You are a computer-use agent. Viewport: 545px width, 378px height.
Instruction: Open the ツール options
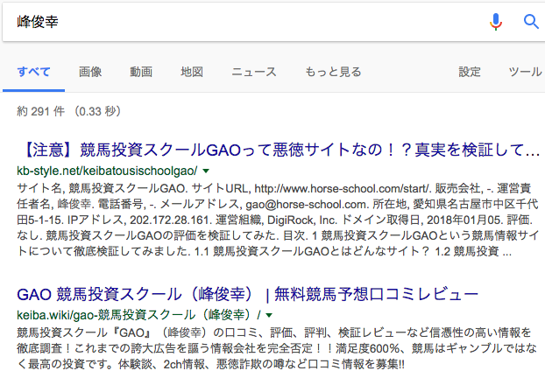pos(525,72)
